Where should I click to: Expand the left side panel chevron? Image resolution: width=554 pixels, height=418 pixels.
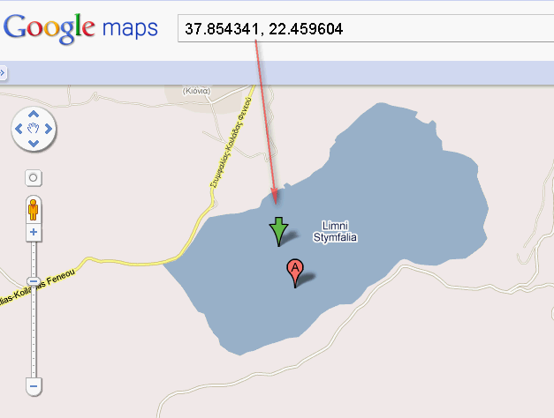point(3,73)
